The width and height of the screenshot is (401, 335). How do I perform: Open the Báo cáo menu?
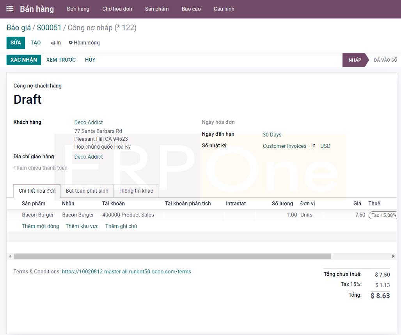click(x=191, y=9)
